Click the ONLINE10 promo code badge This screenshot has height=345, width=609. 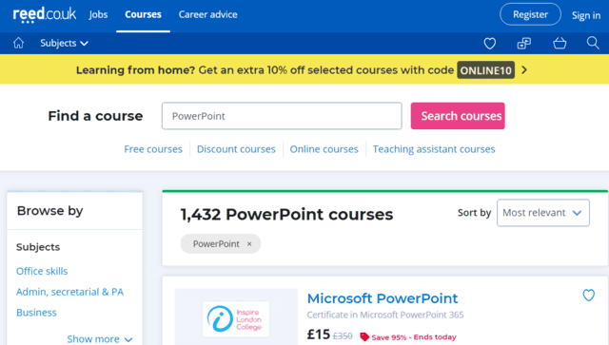[x=485, y=69]
